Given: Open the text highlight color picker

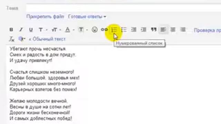Looking at the screenshot, I should [83, 30].
